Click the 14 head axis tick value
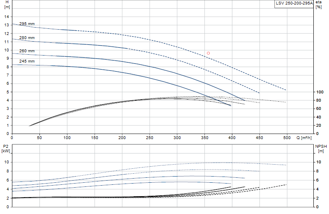The height and width of the screenshot is (214, 329). coord(7,17)
